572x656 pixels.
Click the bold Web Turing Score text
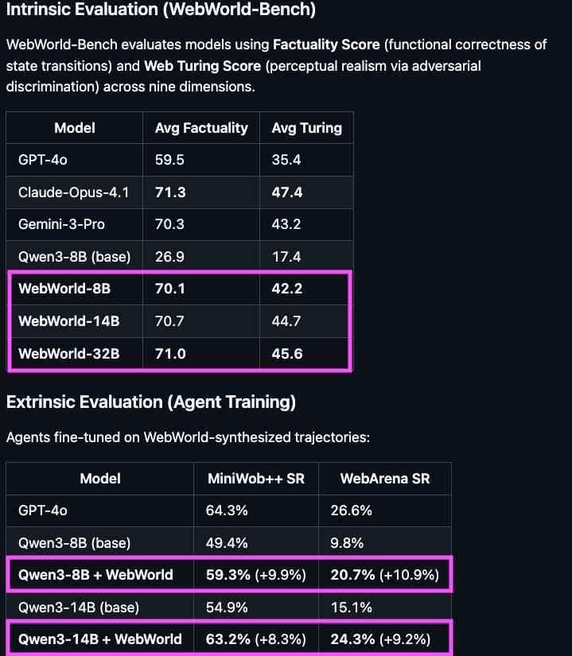203,66
